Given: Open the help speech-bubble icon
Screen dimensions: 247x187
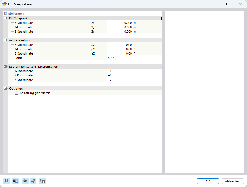Looking at the screenshot, I should click(x=6, y=181).
